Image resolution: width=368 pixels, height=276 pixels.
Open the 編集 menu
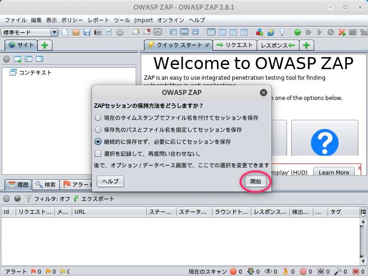[36, 20]
